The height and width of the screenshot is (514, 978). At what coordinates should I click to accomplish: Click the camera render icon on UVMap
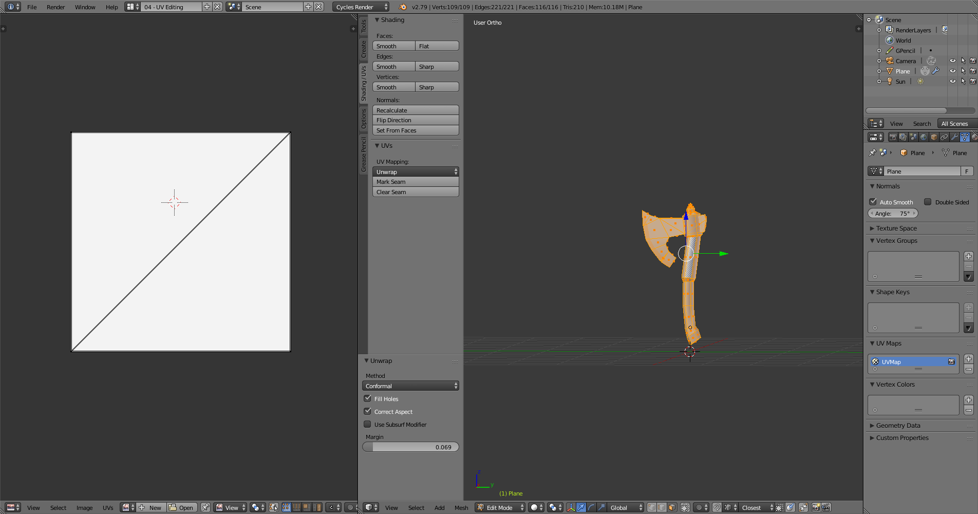951,361
